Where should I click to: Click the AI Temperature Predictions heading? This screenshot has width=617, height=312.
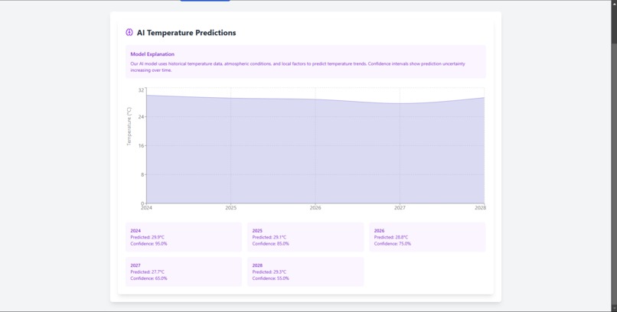186,33
